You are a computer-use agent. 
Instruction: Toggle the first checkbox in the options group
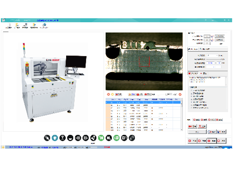192,90
